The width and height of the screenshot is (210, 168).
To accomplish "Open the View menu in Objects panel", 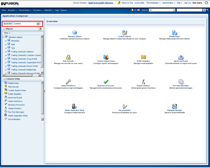I will point(7,33).
